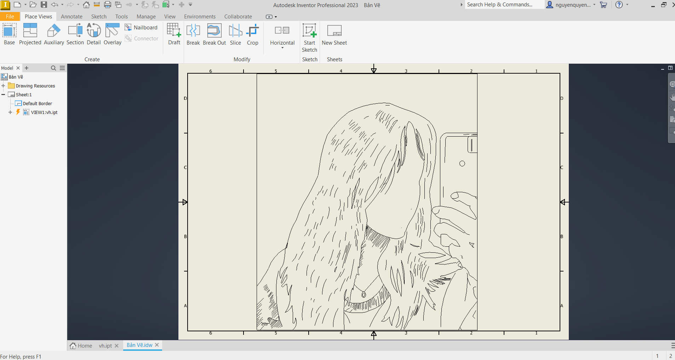Image resolution: width=675 pixels, height=360 pixels.
Task: Open the Horizontal dropdown arrow
Action: [x=282, y=48]
